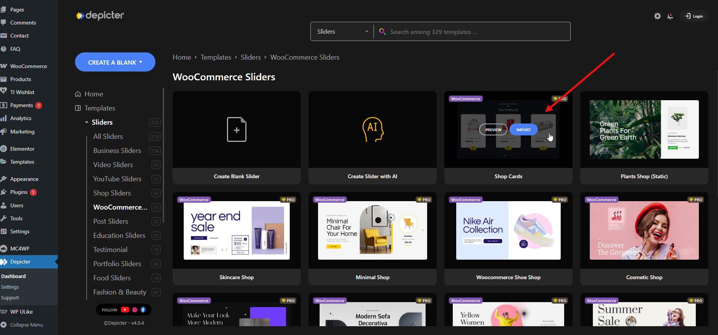Open Minimal Shop template thumbnail
The width and height of the screenshot is (718, 335).
[372, 230]
